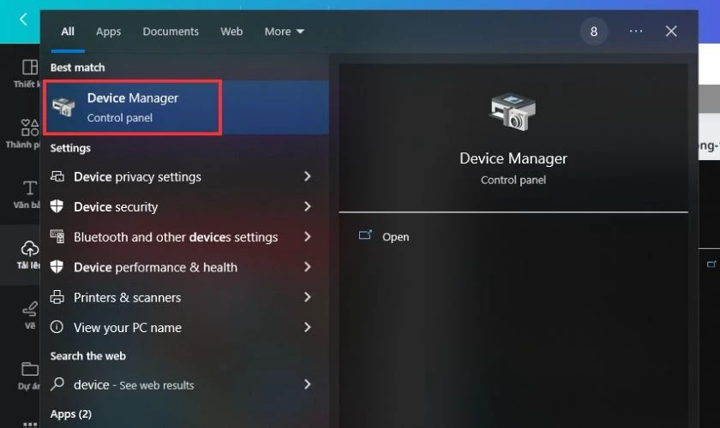Expand arrow for Device security
The height and width of the screenshot is (428, 720).
307,206
